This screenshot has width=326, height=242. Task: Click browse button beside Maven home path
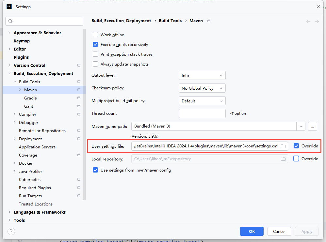coord(312,126)
